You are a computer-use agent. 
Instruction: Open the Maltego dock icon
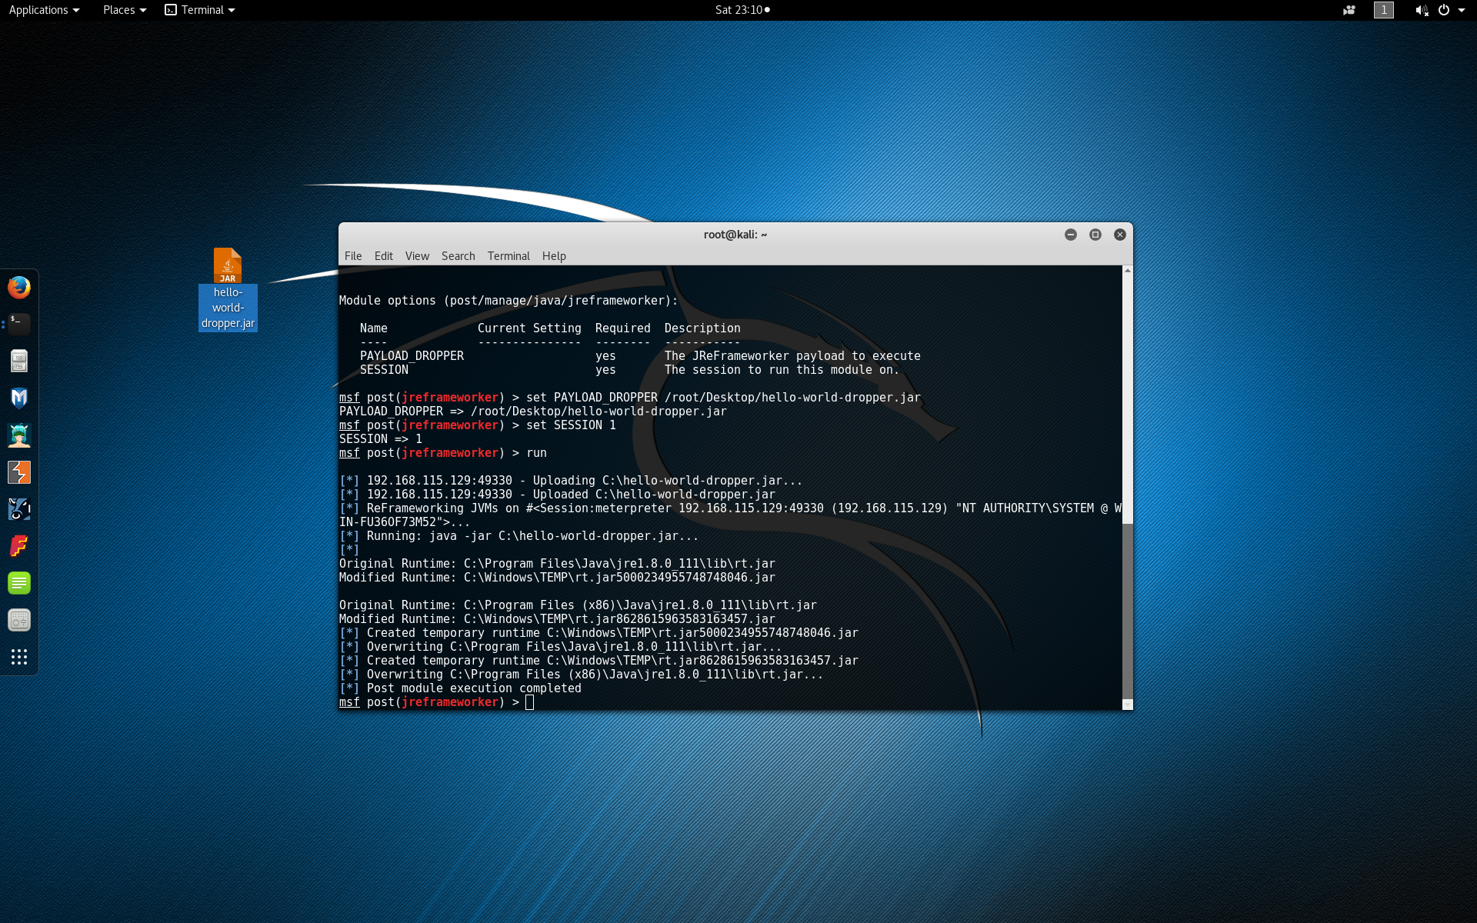click(19, 508)
